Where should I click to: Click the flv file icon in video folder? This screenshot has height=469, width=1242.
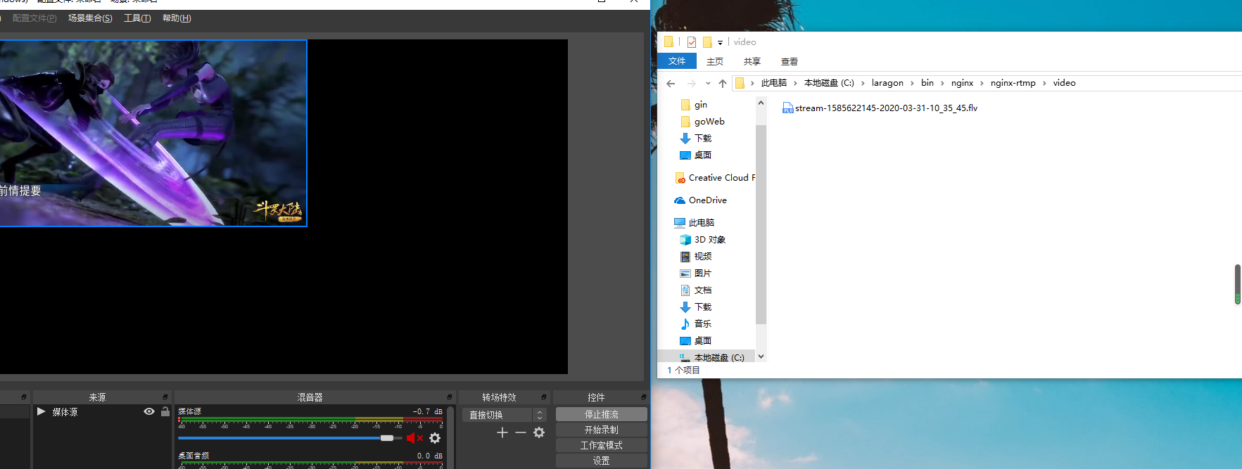pyautogui.click(x=787, y=108)
